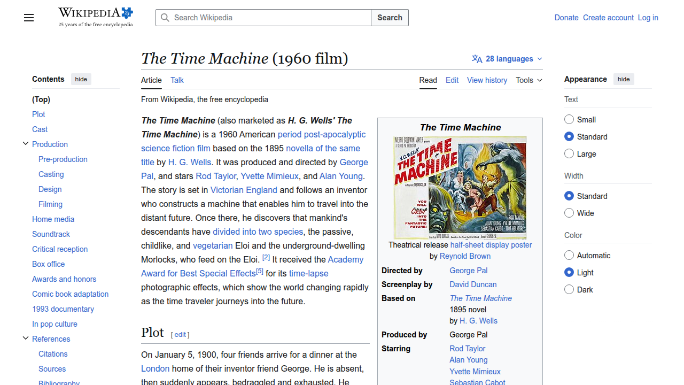
Task: Select Light color mode
Action: [569, 272]
